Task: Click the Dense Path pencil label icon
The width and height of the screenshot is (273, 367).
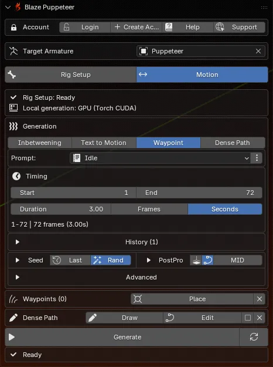Action: (x=13, y=318)
